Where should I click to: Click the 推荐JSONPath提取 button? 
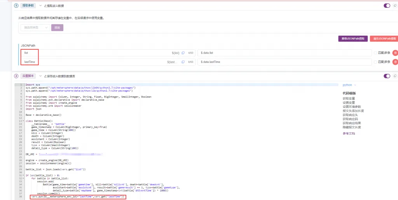[x=353, y=39]
